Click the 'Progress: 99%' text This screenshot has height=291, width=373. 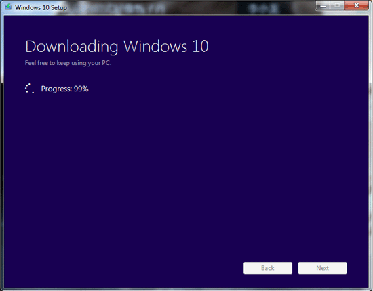pyautogui.click(x=64, y=89)
